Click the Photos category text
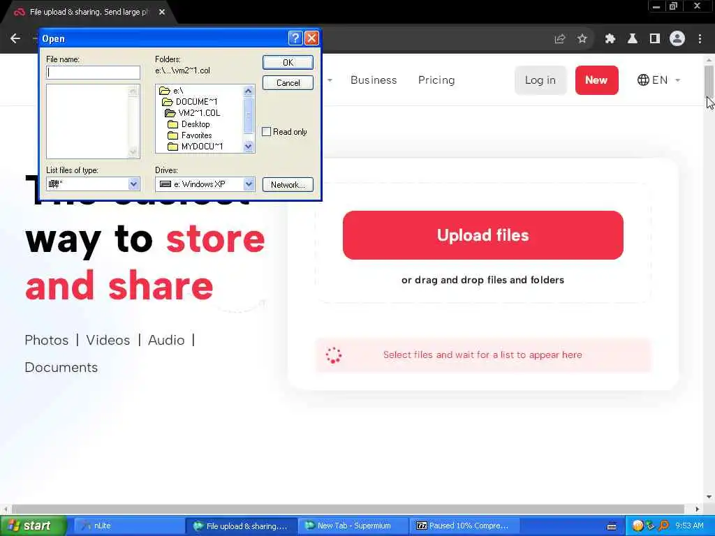Viewport: 715px width, 536px height. click(x=47, y=340)
